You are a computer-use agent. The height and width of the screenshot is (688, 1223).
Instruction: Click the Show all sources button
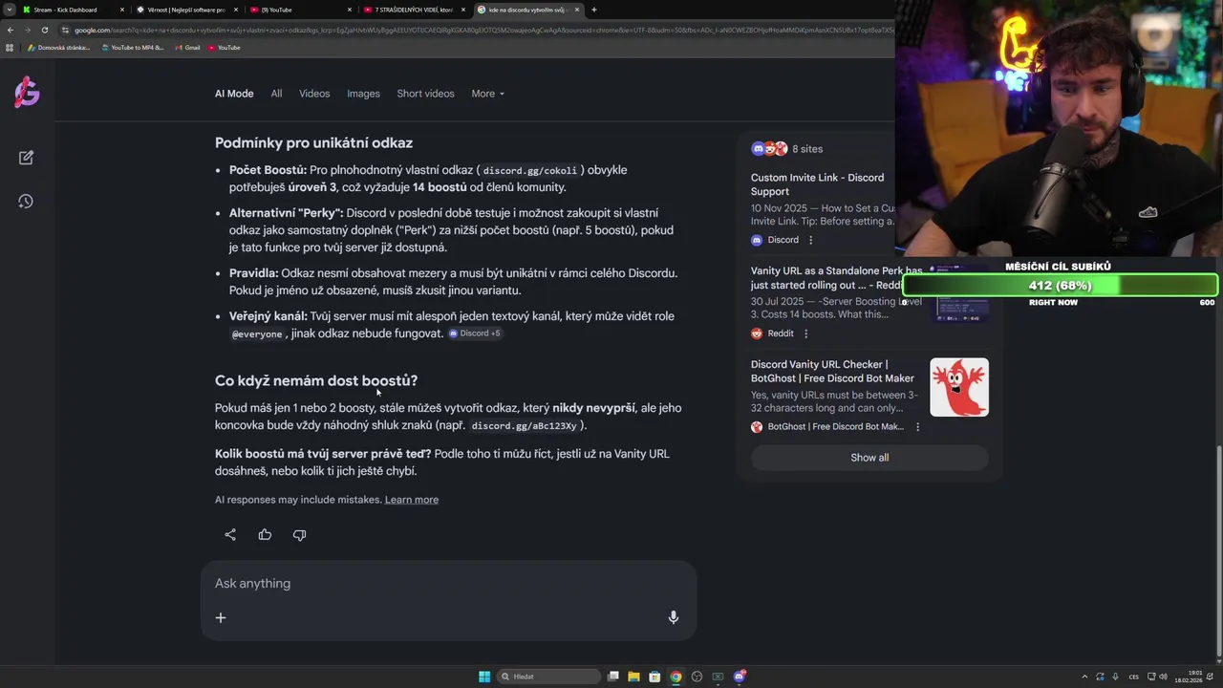click(869, 458)
